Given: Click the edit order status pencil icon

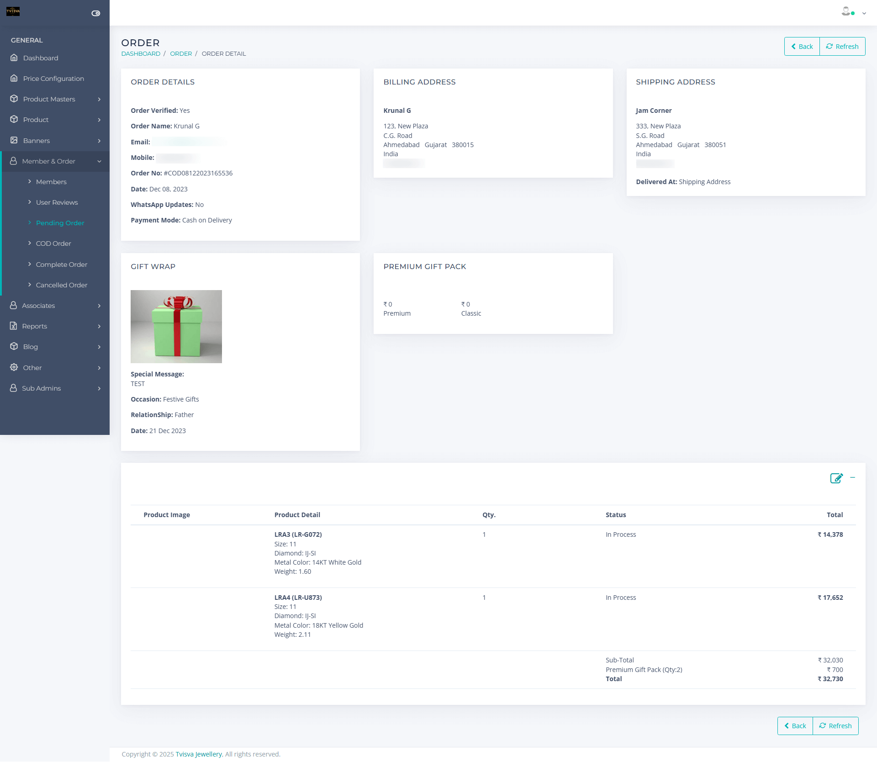Looking at the screenshot, I should pyautogui.click(x=836, y=478).
